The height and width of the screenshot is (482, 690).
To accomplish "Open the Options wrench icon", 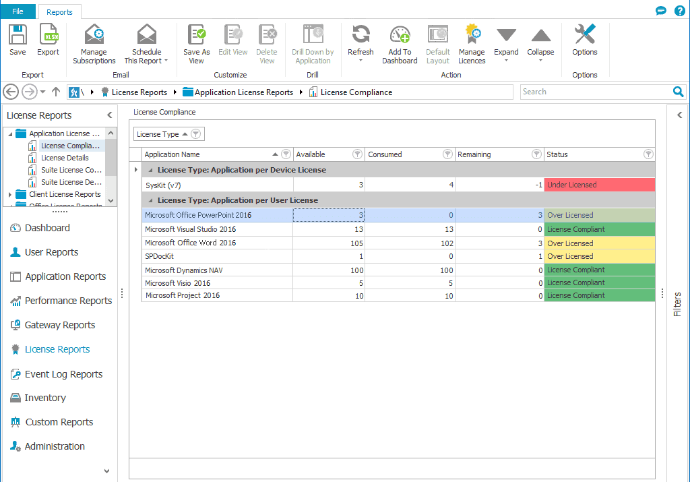I will 585,34.
